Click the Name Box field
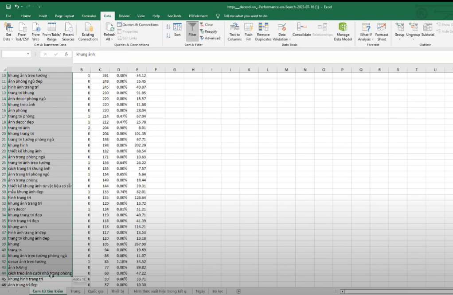Image resolution: width=453 pixels, height=295 pixels. click(14, 54)
